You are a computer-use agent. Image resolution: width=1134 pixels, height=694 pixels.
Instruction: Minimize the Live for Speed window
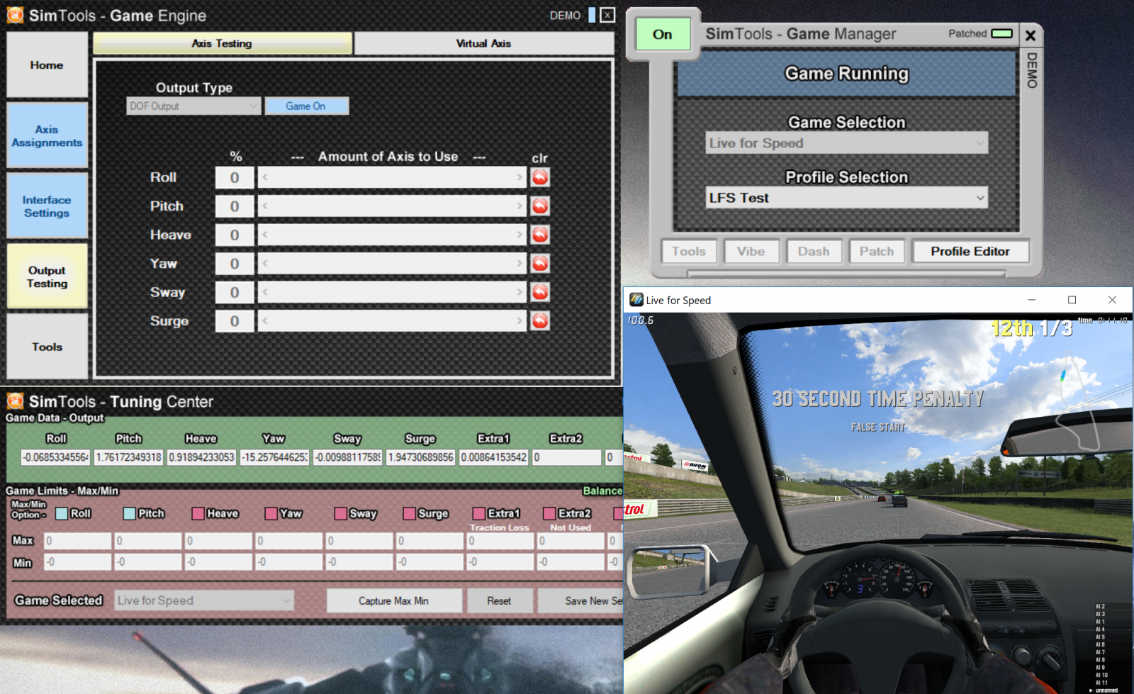pyautogui.click(x=1032, y=300)
